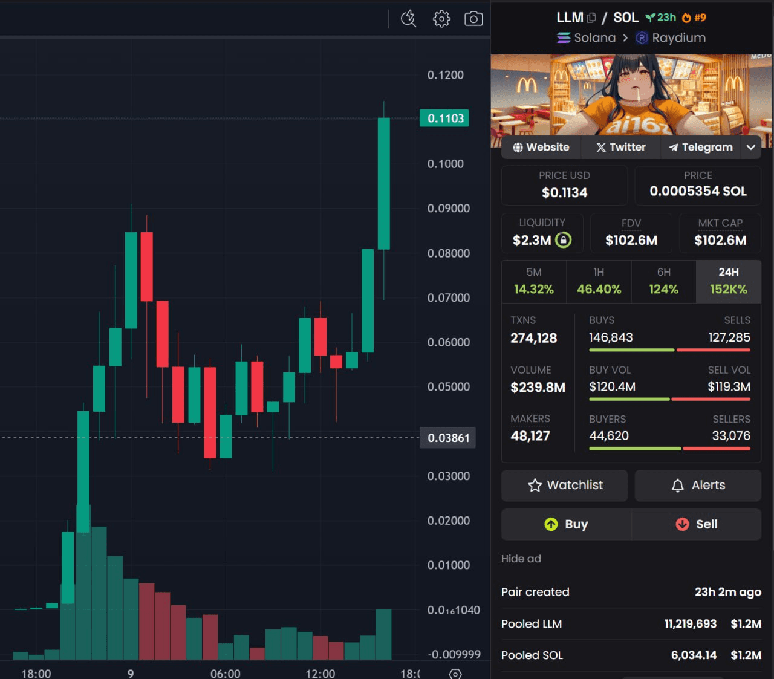Click the MAKERS count 48,127
This screenshot has width=774, height=679.
tap(530, 436)
